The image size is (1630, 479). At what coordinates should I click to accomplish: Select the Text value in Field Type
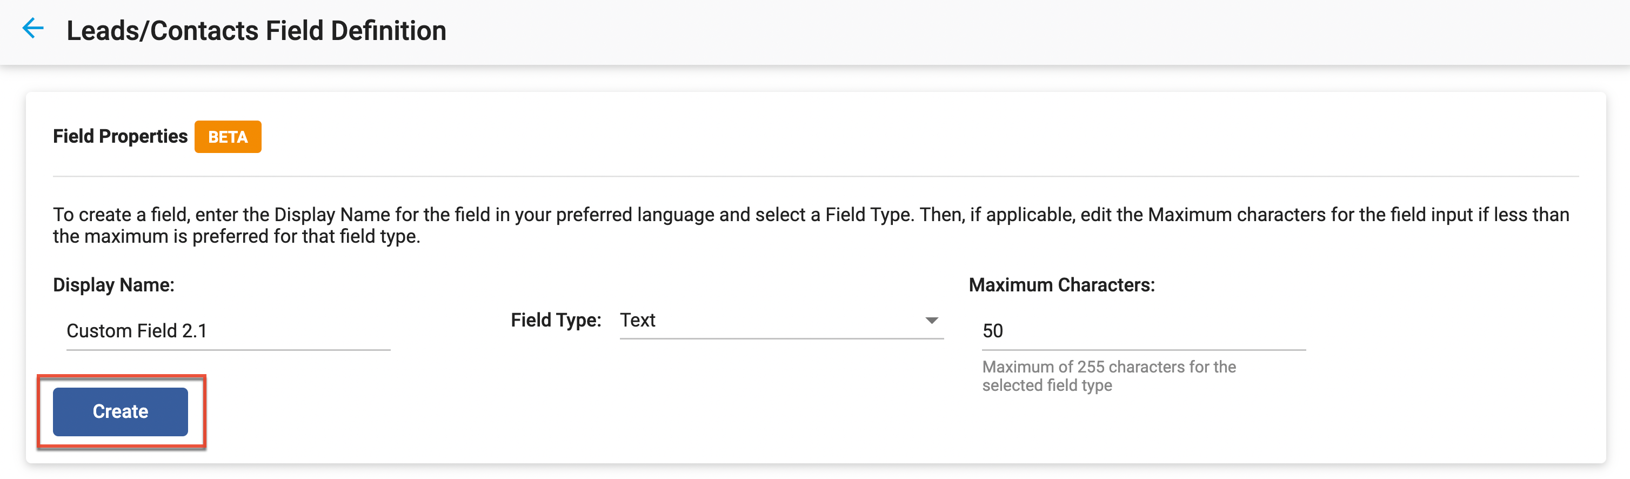click(x=637, y=320)
